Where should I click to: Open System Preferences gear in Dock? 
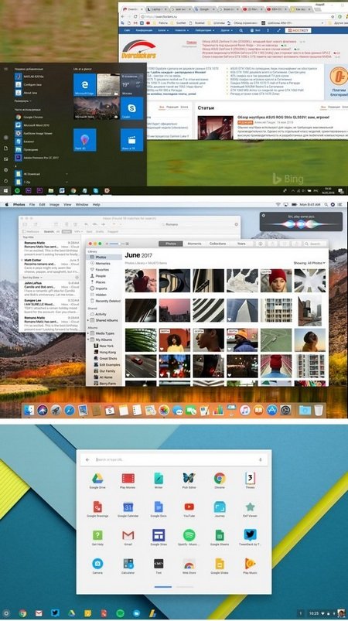point(285,410)
